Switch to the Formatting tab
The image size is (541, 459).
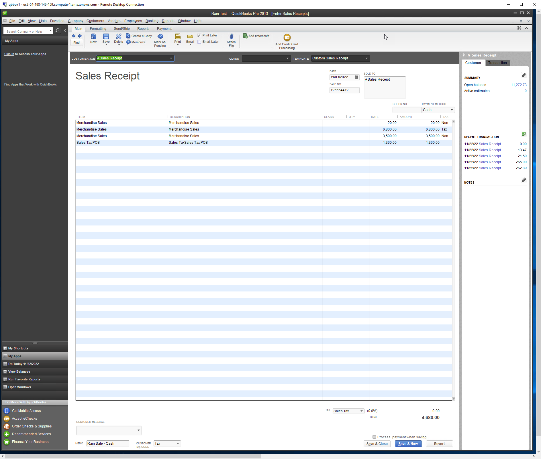click(x=98, y=29)
